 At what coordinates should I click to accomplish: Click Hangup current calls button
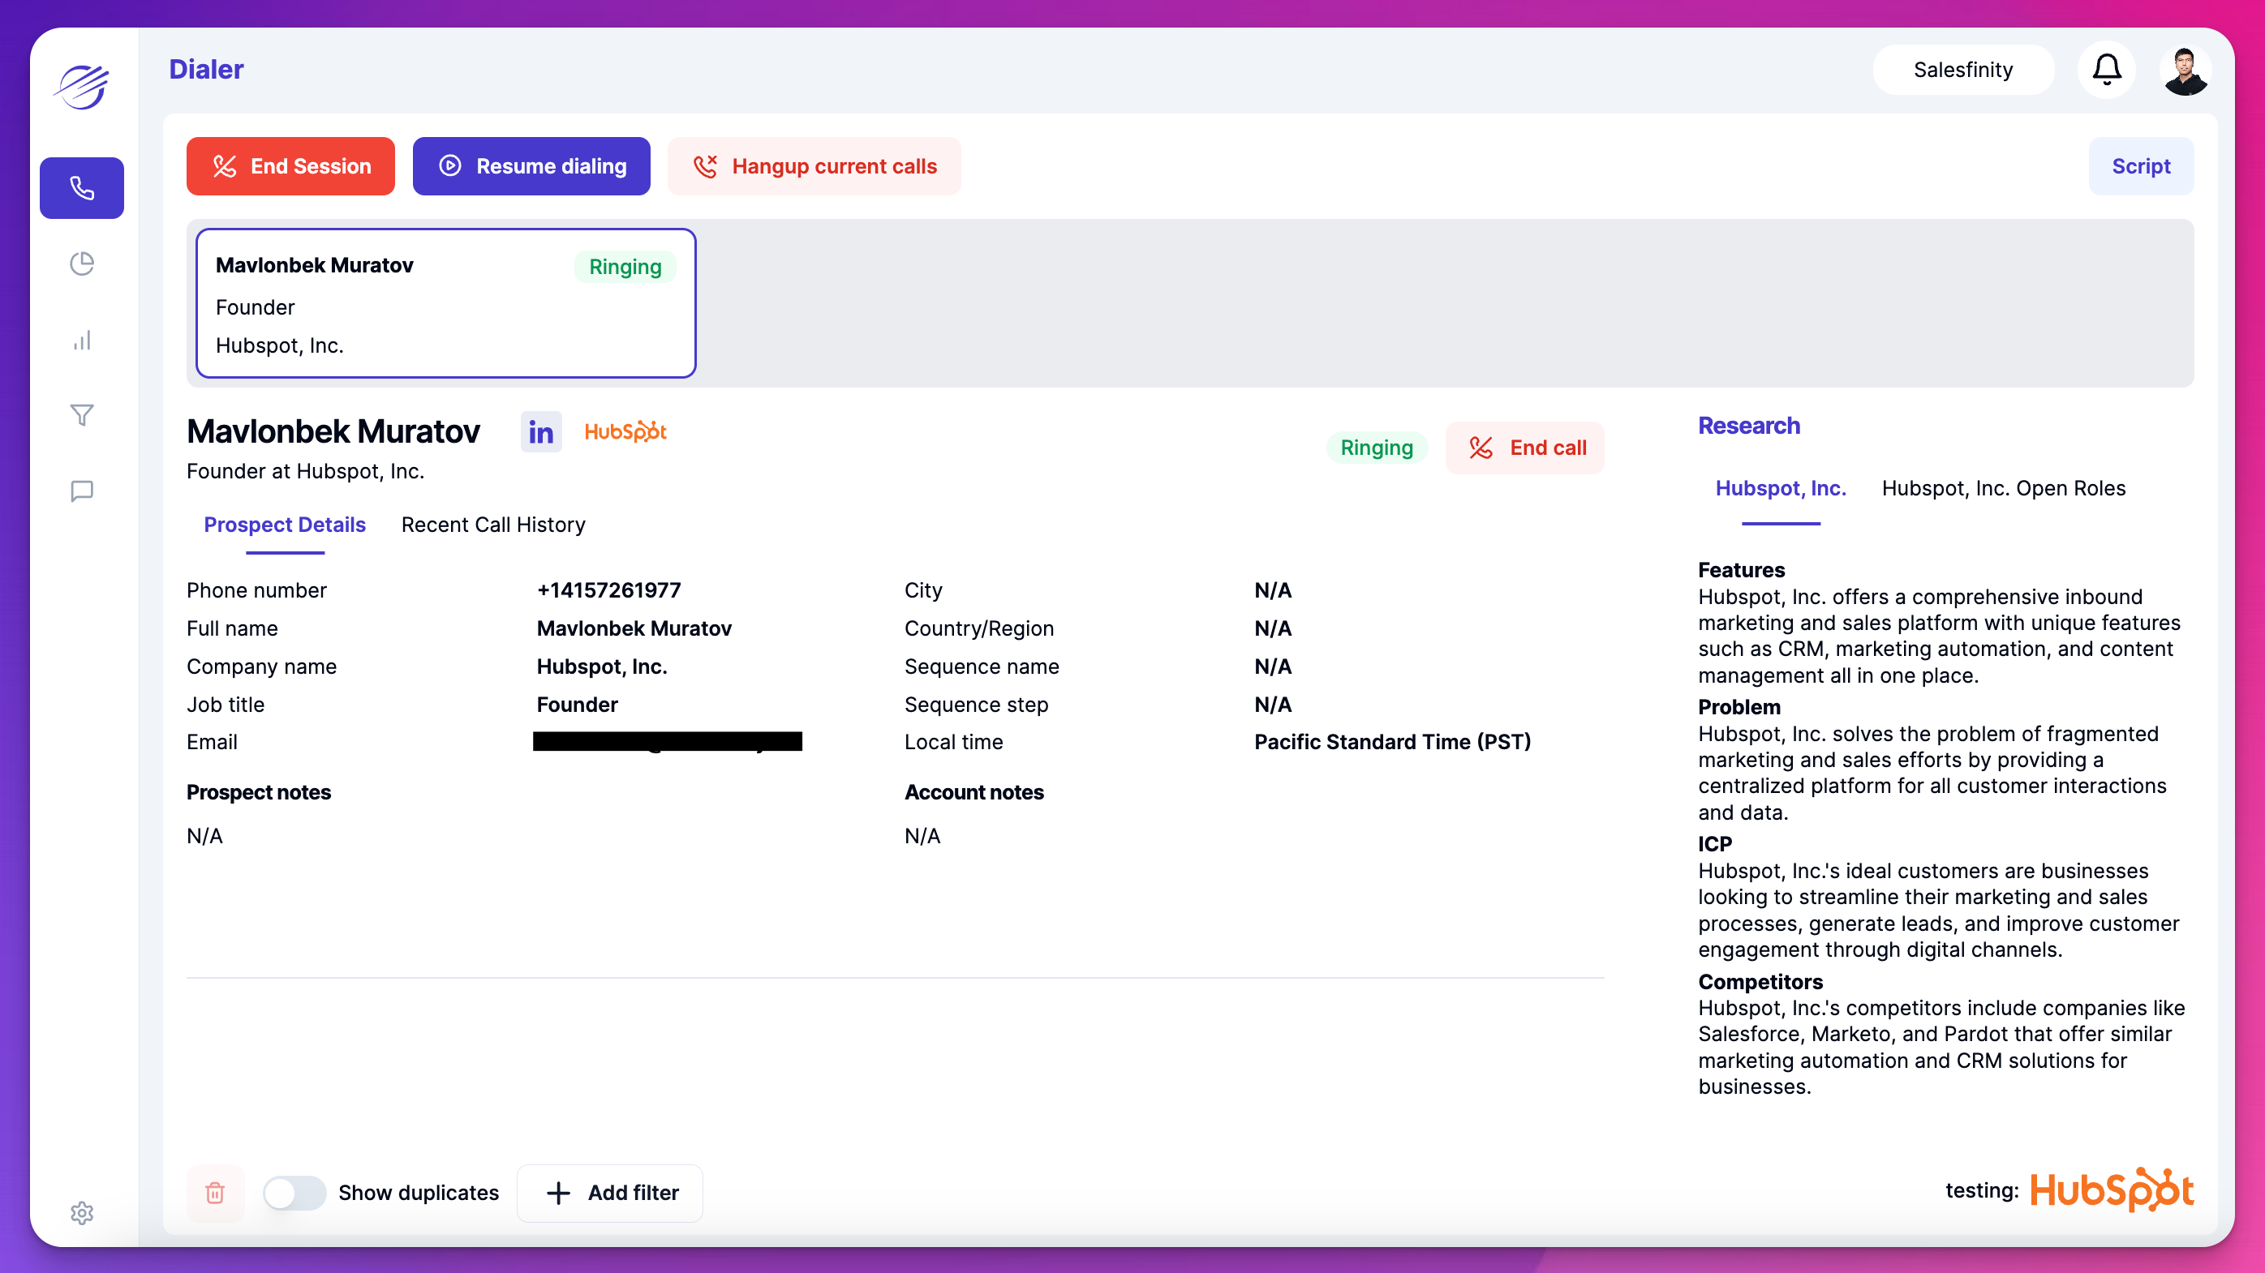click(x=814, y=166)
